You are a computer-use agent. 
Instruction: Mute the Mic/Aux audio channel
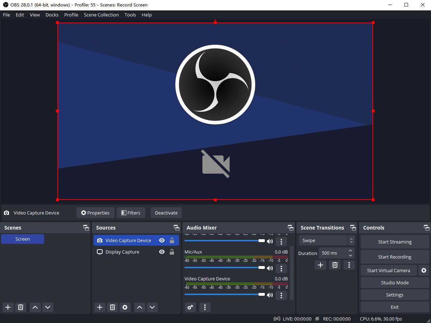(x=270, y=268)
